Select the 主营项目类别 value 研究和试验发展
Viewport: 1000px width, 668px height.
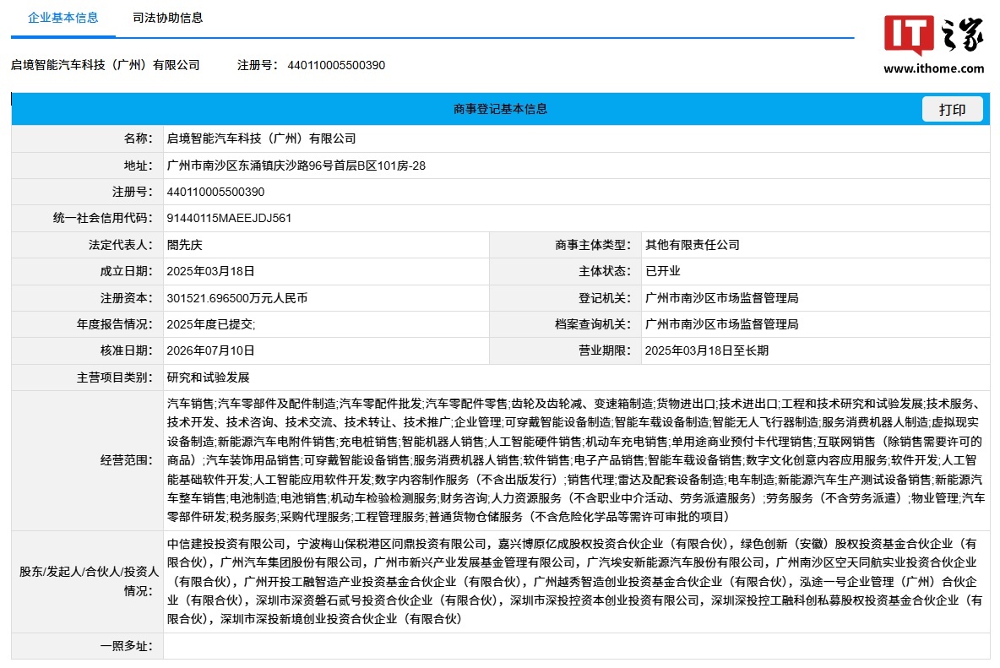208,377
